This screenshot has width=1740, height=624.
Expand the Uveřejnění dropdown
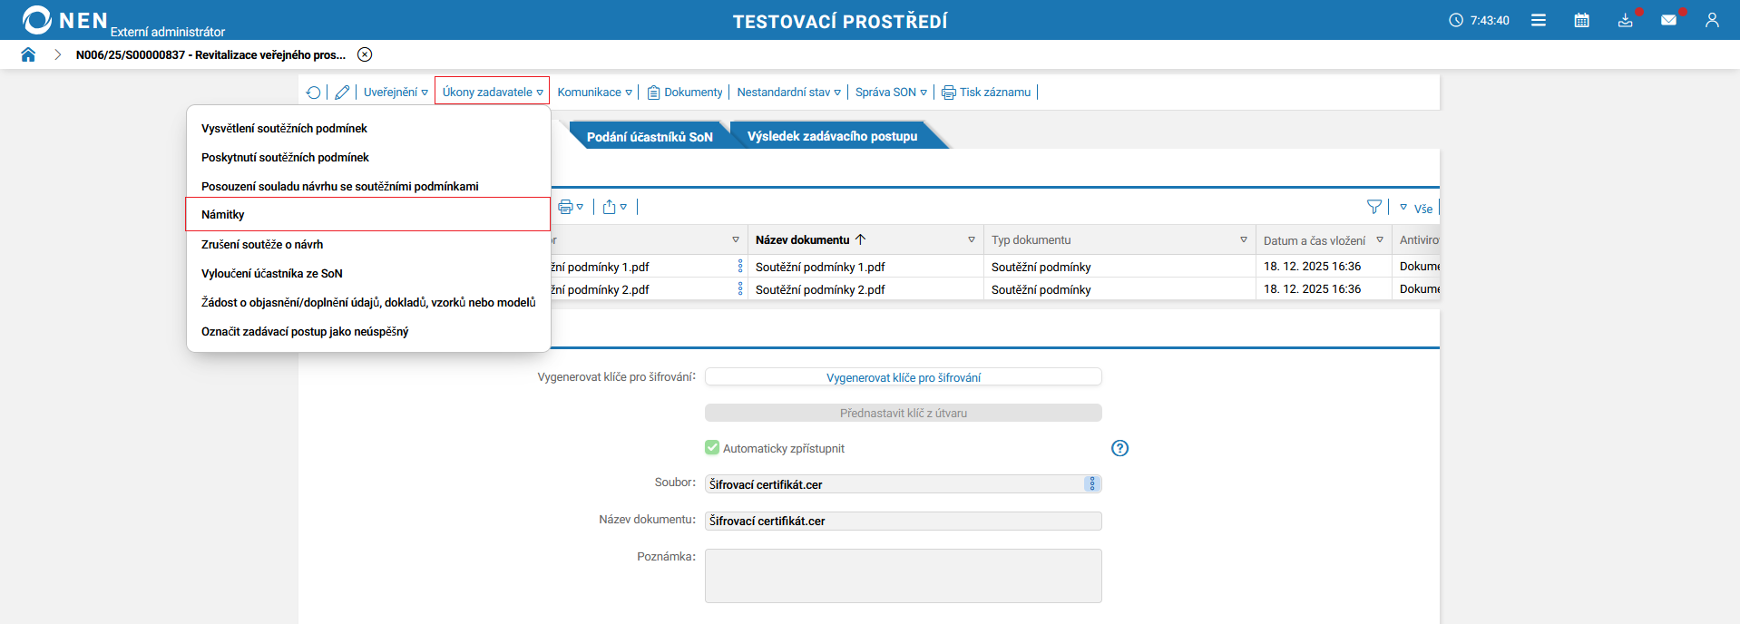[x=396, y=93]
